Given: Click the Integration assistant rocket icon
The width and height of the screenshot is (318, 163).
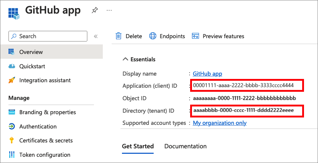Looking at the screenshot, I should (x=12, y=80).
